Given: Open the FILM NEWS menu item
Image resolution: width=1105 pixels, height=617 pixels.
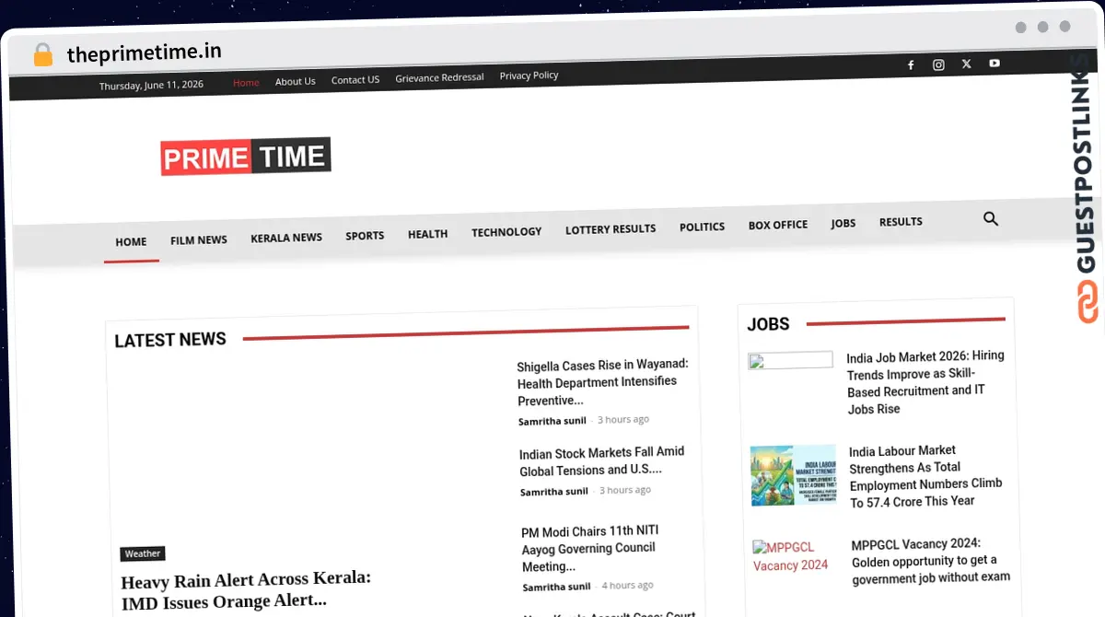Looking at the screenshot, I should [x=199, y=240].
